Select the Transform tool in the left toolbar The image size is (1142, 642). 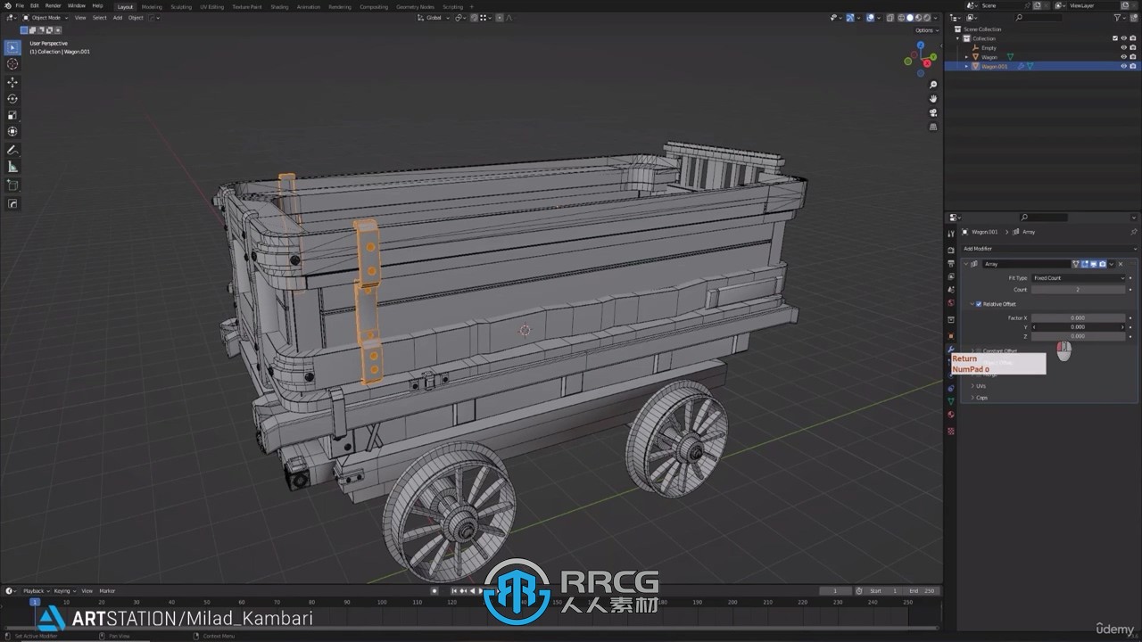(x=12, y=132)
